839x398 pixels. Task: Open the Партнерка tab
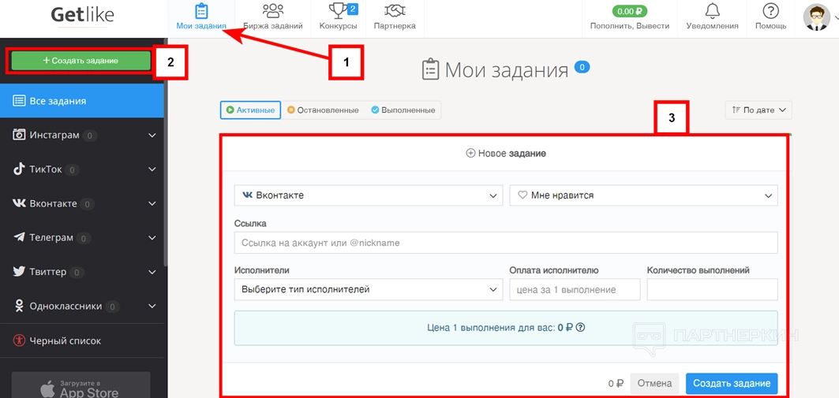point(395,19)
